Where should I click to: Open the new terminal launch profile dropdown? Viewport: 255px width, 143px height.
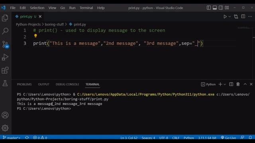click(225, 84)
